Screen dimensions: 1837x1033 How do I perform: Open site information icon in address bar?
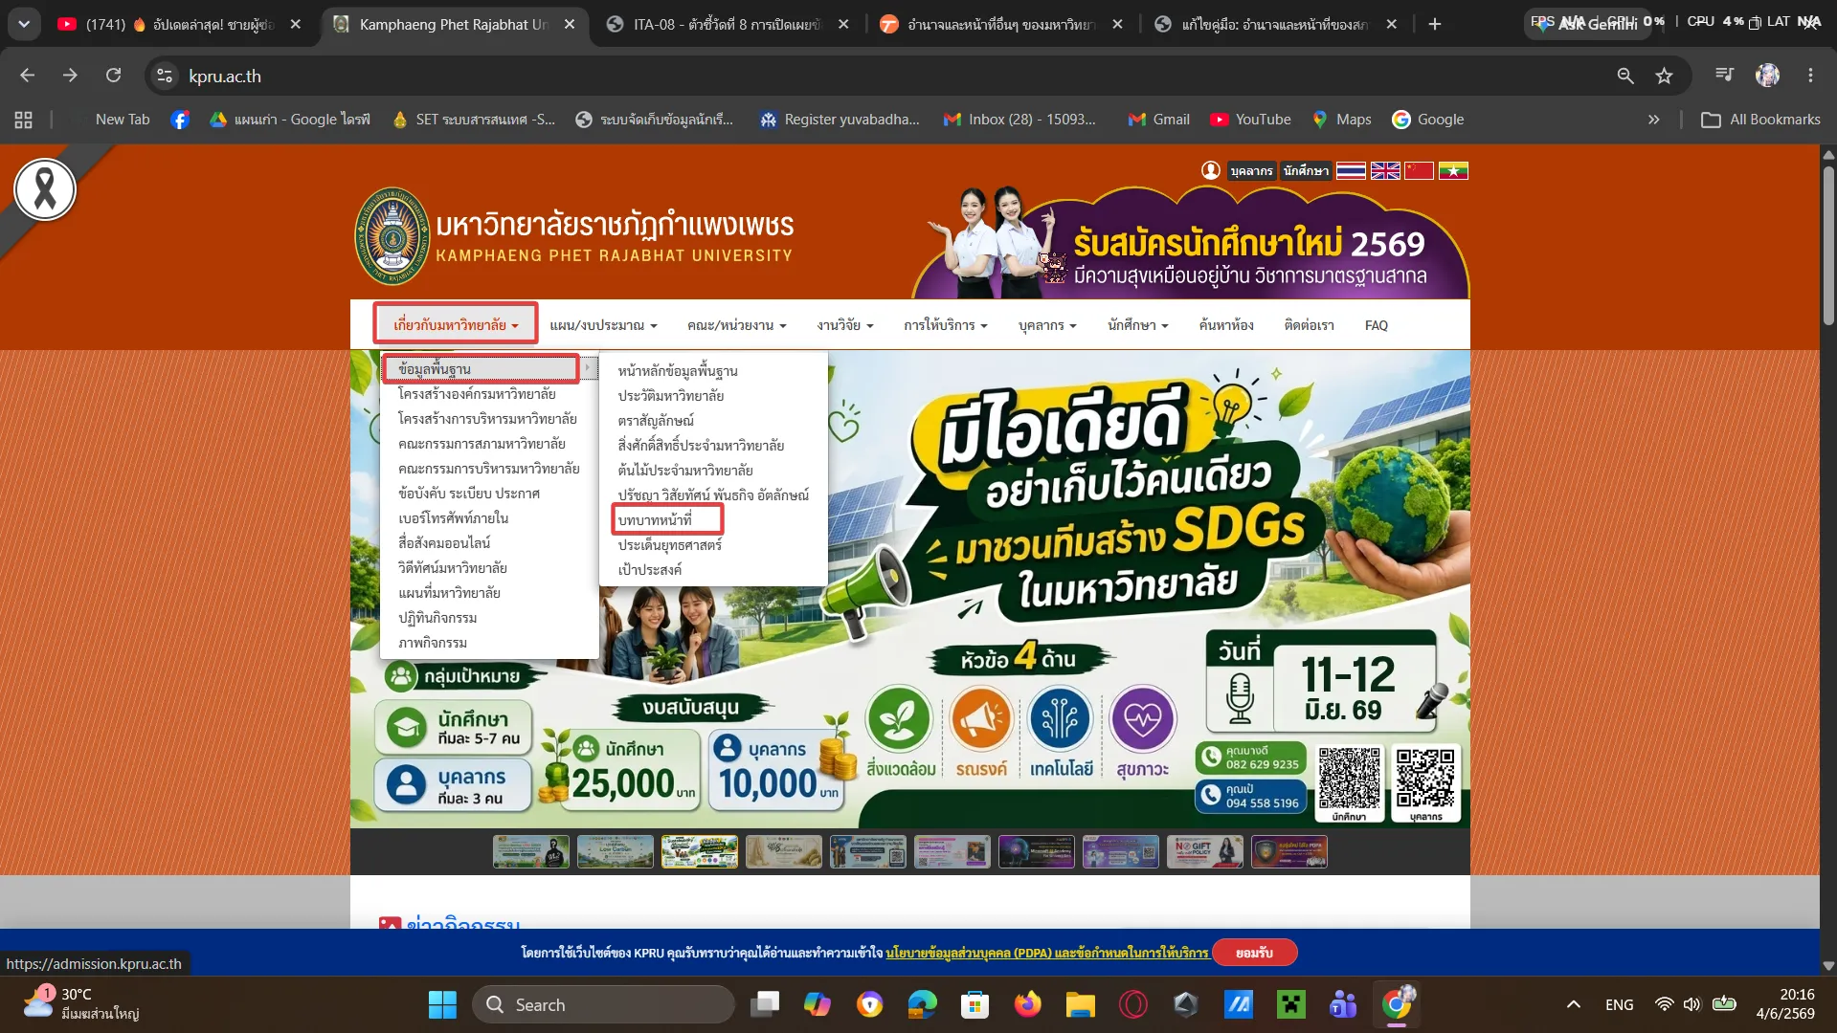(x=165, y=76)
